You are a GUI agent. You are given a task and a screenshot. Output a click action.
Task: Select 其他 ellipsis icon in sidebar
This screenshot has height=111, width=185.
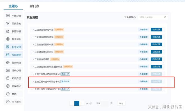coord(8,94)
